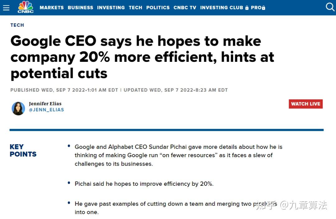
Task: Click the CNBC peacock logo
Action: [x=26, y=7]
